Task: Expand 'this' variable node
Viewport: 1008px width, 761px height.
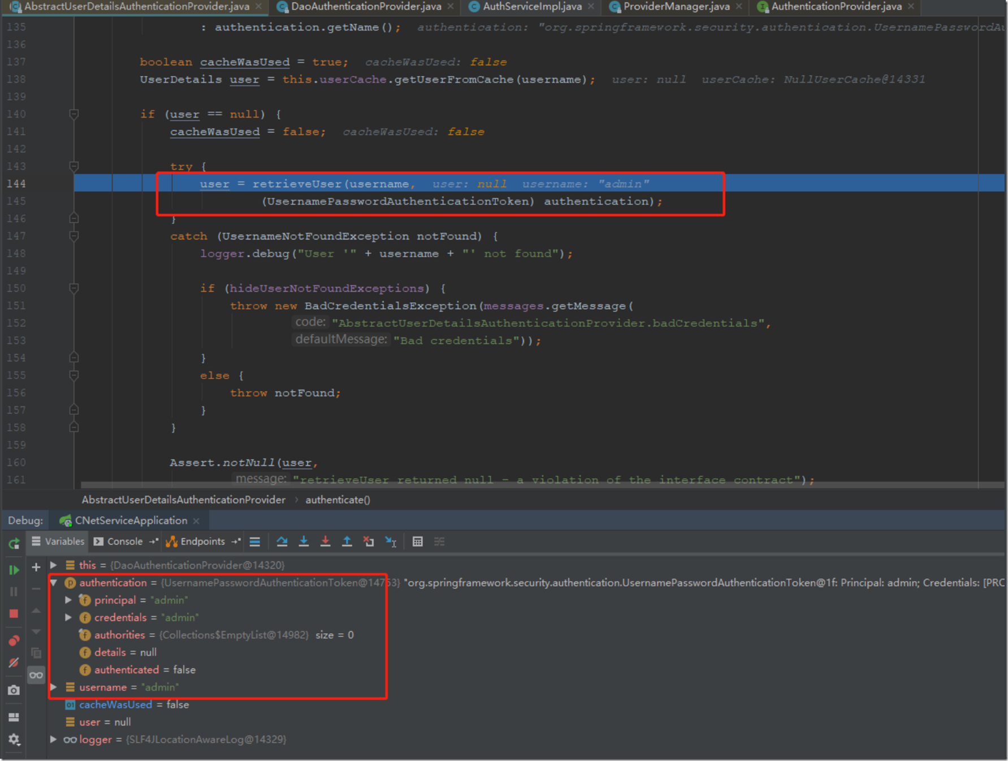Action: click(53, 565)
